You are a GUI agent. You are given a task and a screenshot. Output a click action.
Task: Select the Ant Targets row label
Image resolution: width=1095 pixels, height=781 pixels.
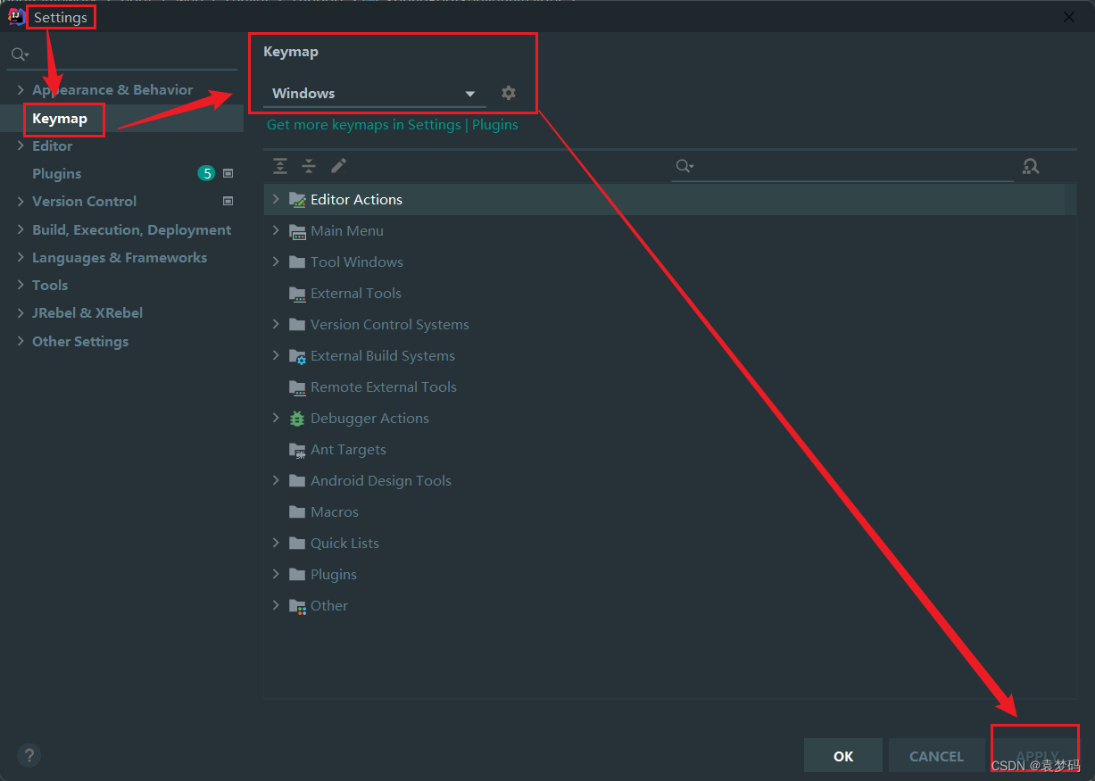pos(348,449)
